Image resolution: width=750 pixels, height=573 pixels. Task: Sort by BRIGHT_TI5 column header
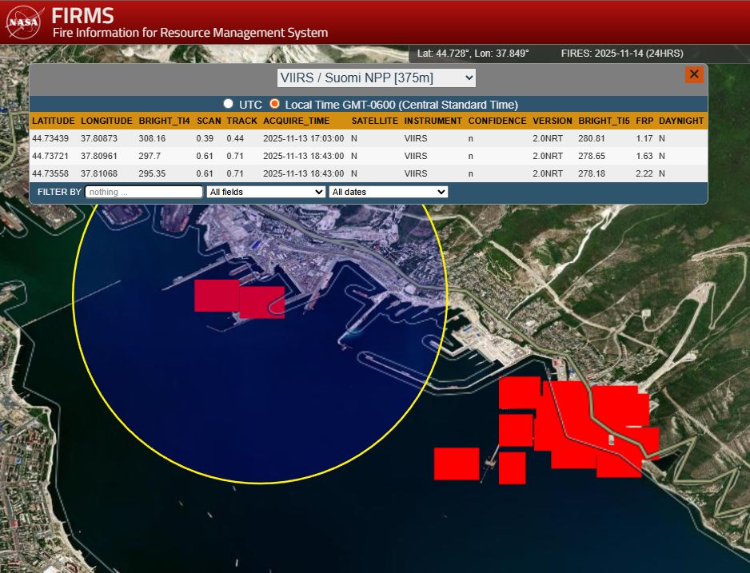pyautogui.click(x=604, y=121)
